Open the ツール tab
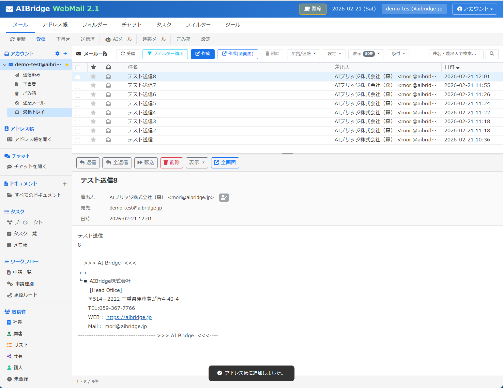This screenshot has width=503, height=388. pos(233,24)
